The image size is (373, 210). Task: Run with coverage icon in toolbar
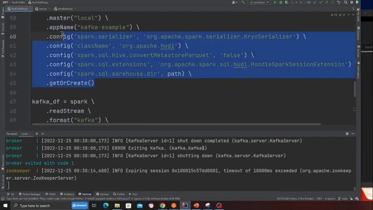coord(287,2)
